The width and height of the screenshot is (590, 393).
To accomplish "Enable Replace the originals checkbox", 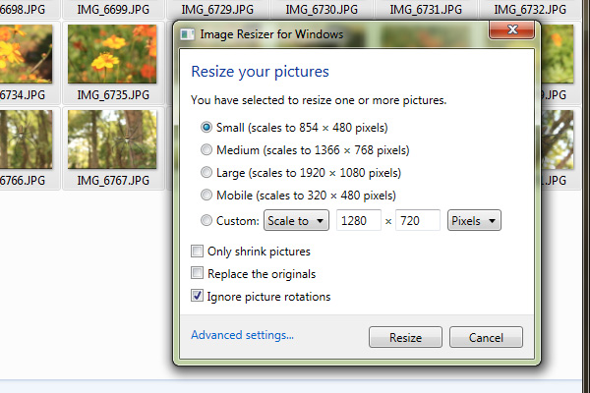I will pos(197,273).
